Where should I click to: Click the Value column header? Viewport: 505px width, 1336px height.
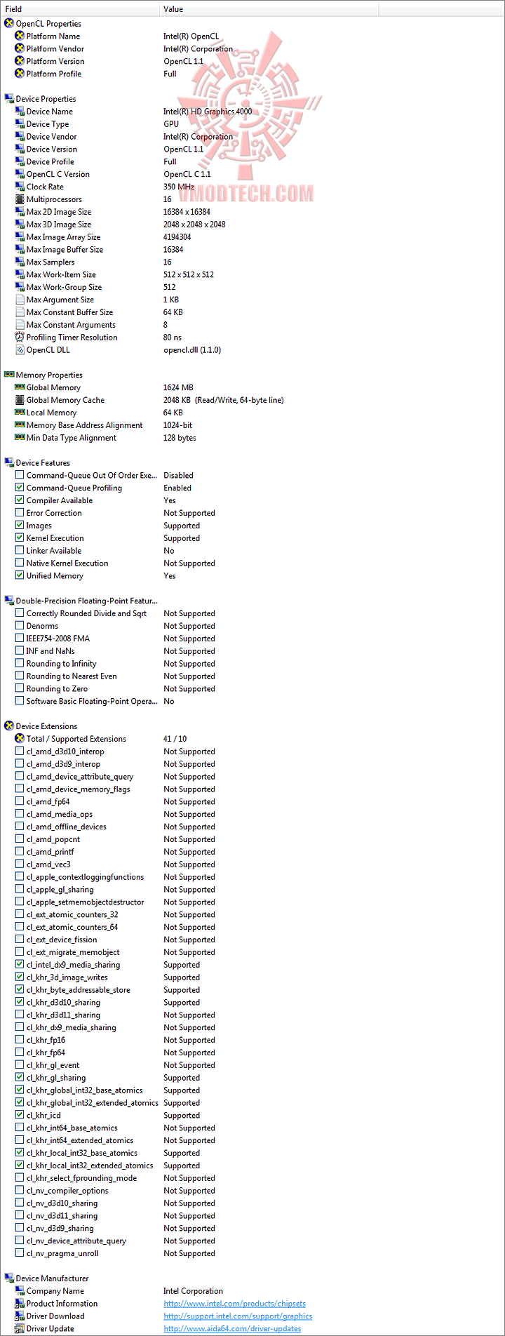pos(269,9)
